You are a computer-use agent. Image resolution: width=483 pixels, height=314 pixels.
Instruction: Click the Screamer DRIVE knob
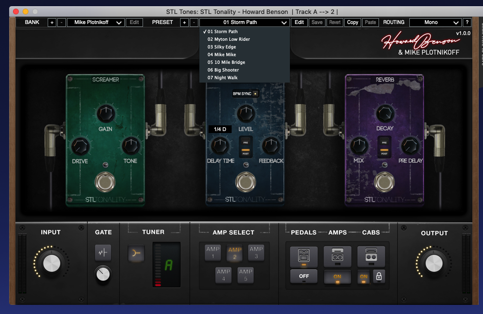pos(80,146)
